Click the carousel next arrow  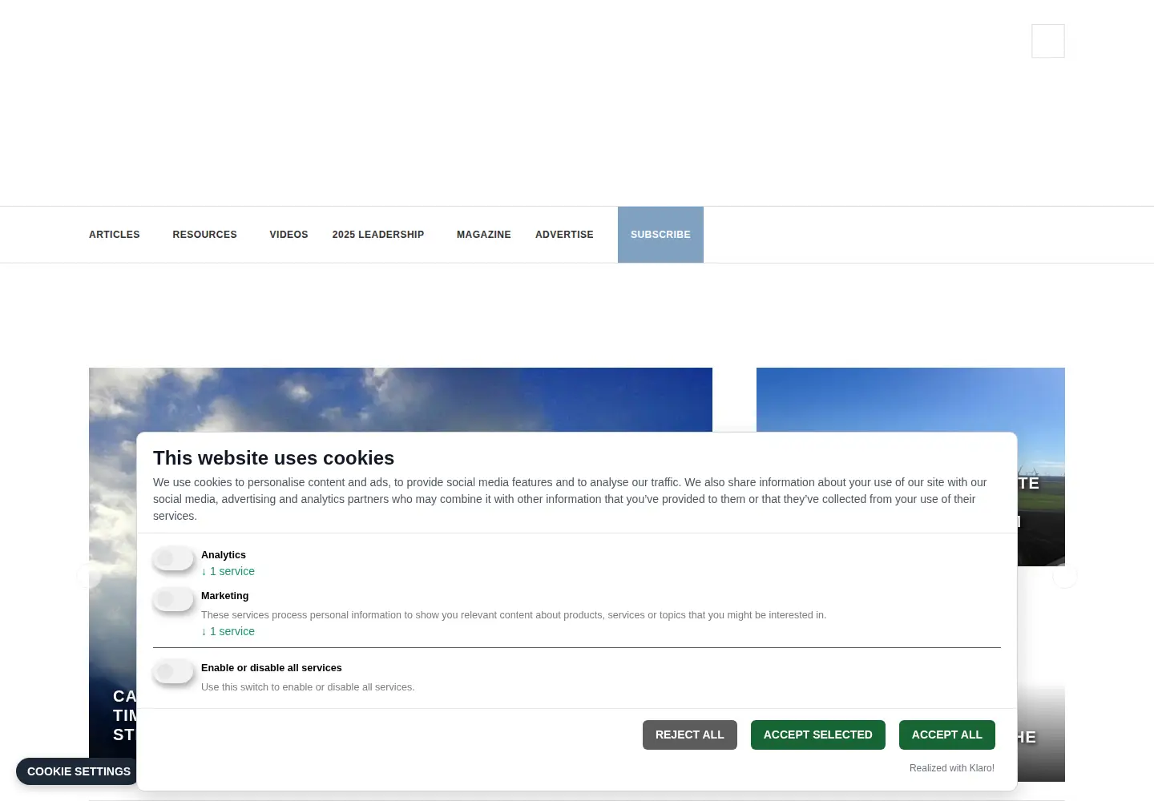click(x=1065, y=576)
